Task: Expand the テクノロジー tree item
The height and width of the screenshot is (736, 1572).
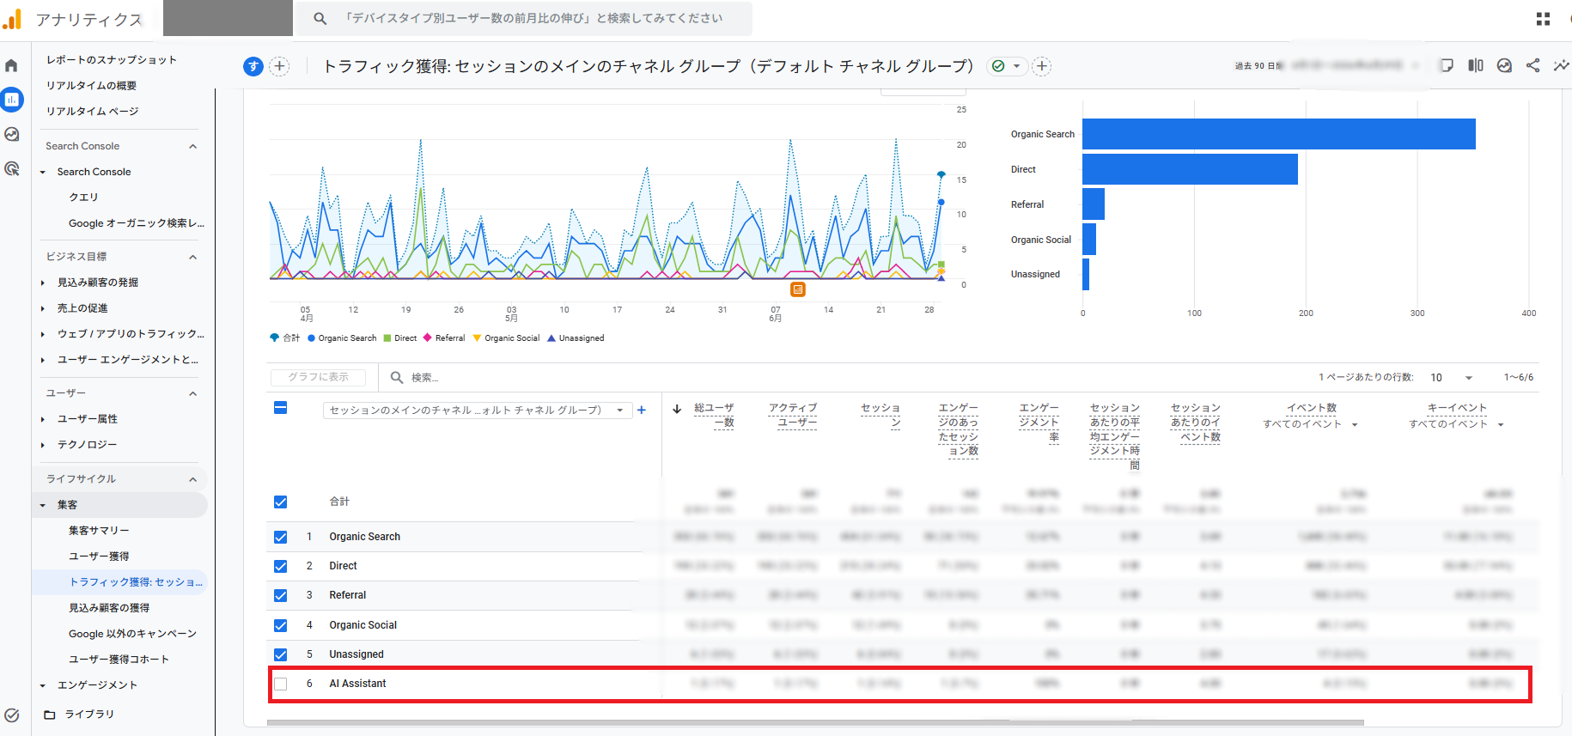Action: pyautogui.click(x=43, y=445)
